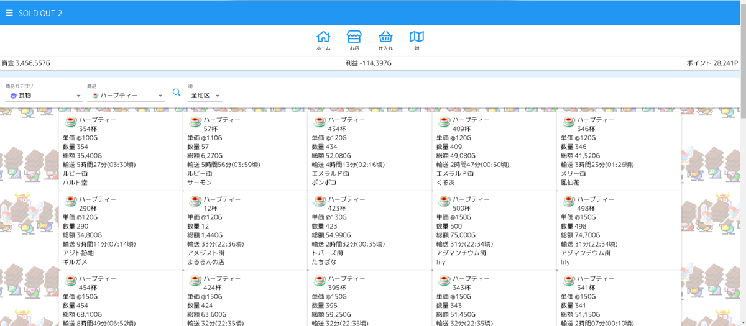746x326 pixels.
Task: Select shop name サーモン
Action: click(200, 183)
